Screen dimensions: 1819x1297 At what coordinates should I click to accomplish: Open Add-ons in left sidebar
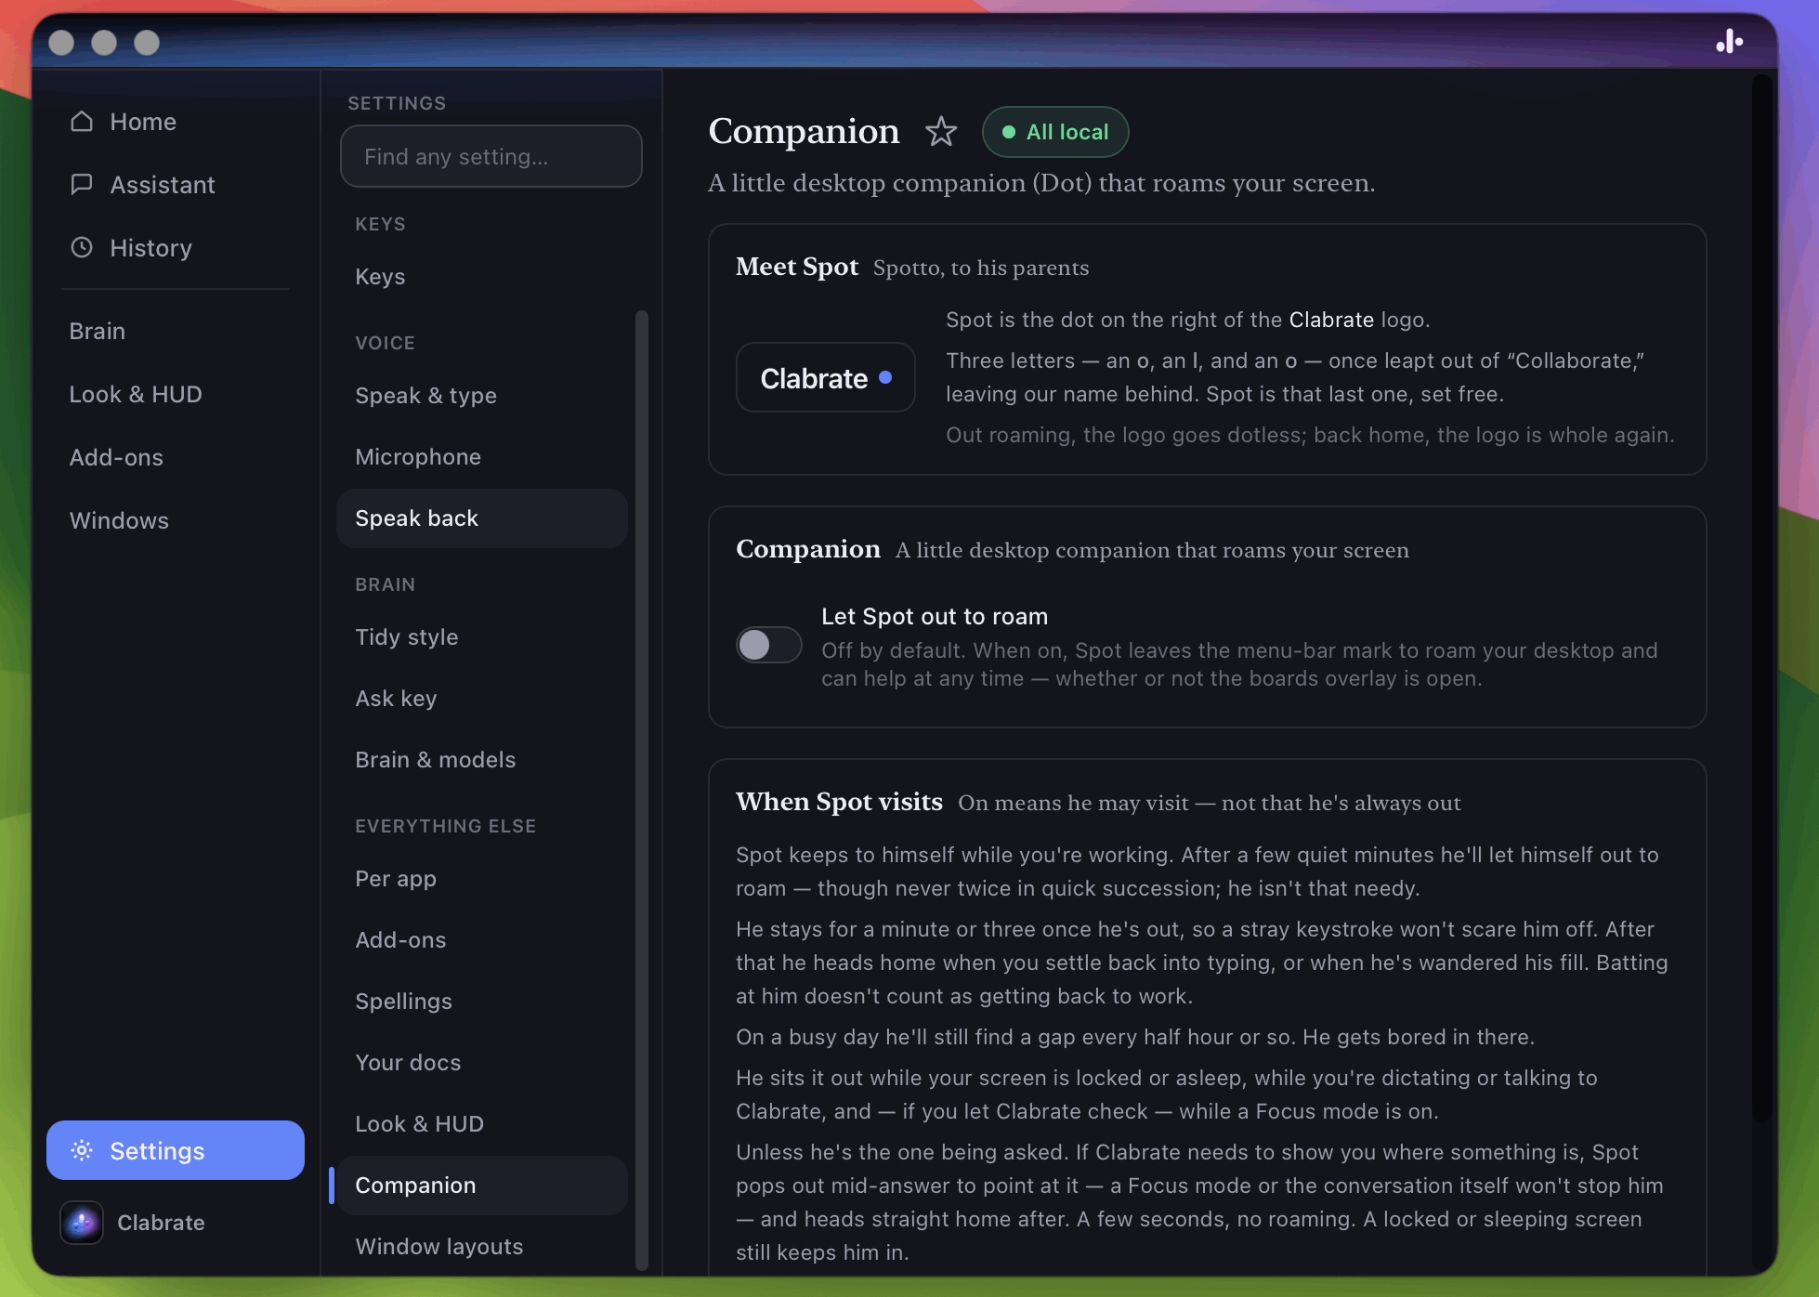point(116,457)
